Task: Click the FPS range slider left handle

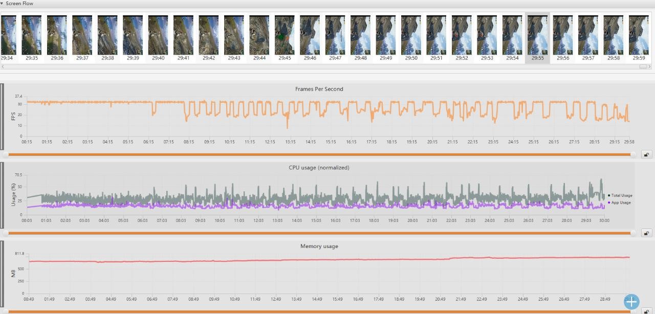Action: (6, 154)
